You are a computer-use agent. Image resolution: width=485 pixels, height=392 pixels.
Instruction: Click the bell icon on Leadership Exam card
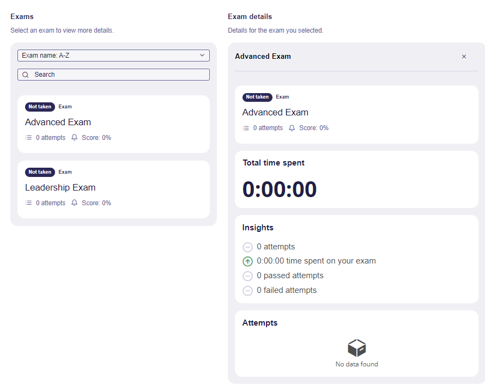tap(74, 203)
